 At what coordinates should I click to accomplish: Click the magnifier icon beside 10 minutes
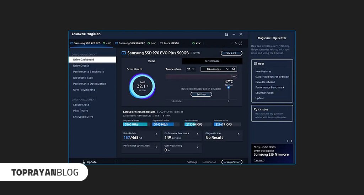click(234, 69)
